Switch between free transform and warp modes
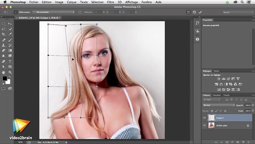Screen dimensions: 255x144 188,12
